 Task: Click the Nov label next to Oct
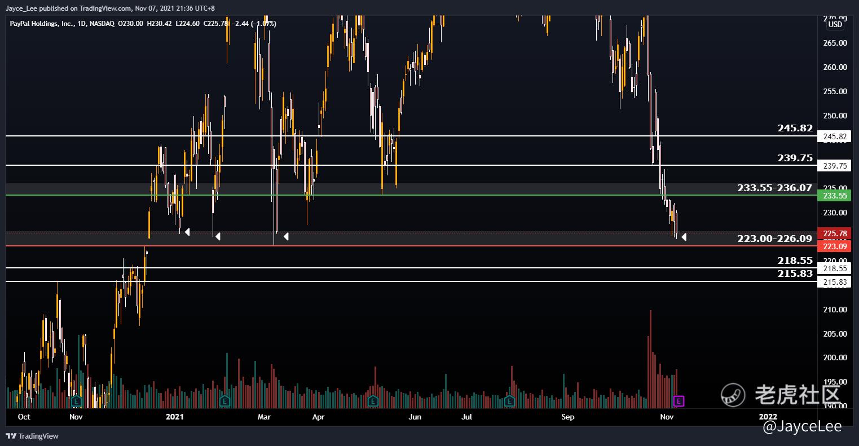pos(76,417)
